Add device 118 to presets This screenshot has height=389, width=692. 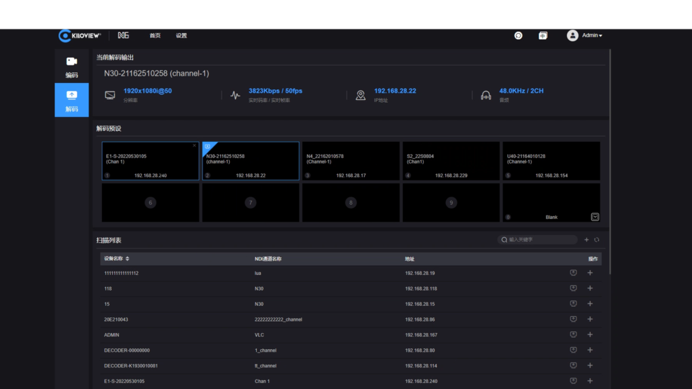pos(590,288)
